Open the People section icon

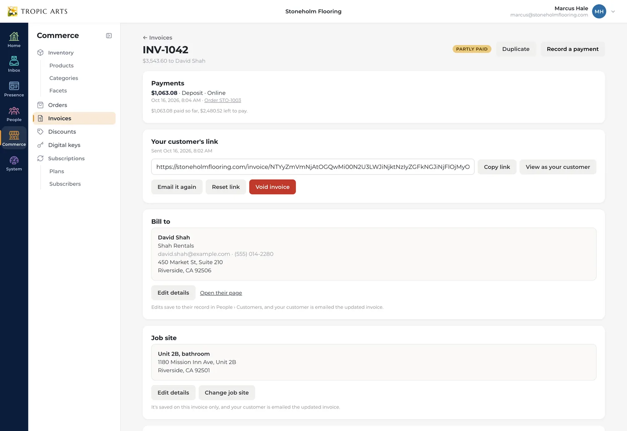[14, 110]
